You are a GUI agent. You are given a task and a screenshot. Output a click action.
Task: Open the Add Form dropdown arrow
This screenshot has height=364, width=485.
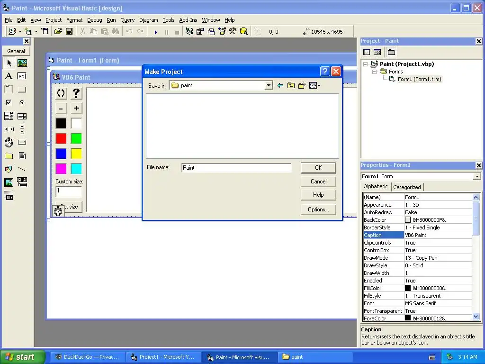click(x=36, y=32)
